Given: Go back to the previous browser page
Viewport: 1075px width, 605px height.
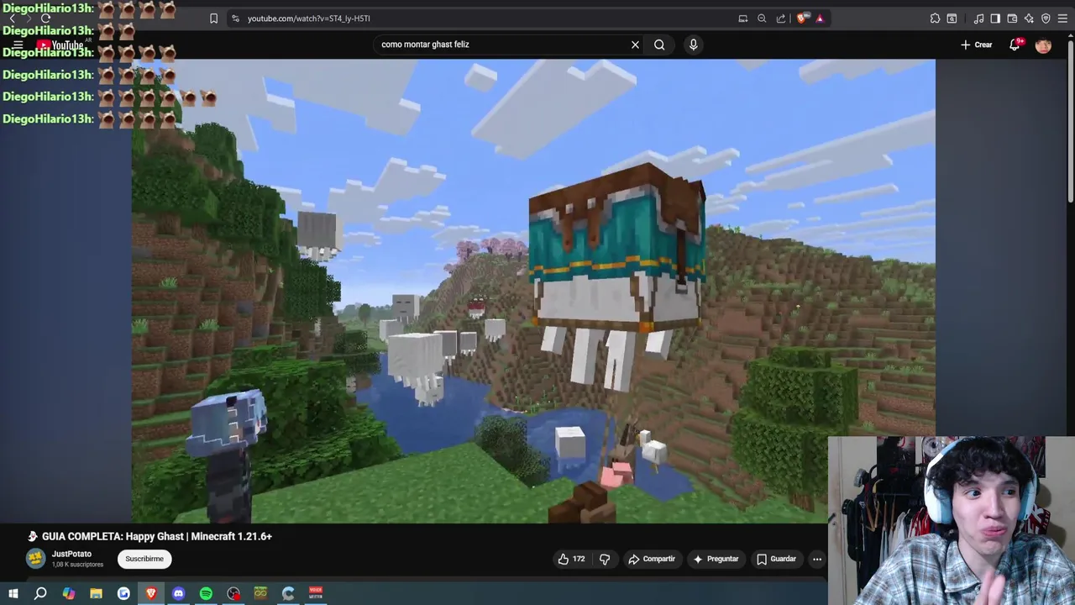Looking at the screenshot, I should click(12, 18).
